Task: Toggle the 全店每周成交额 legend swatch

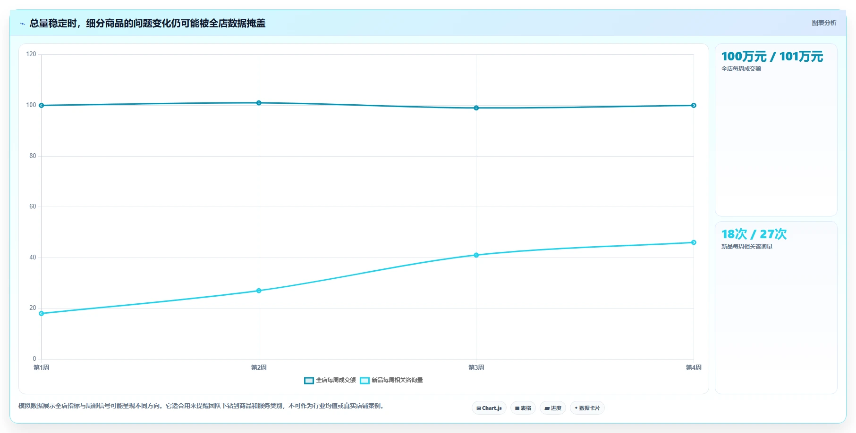Action: tap(309, 381)
